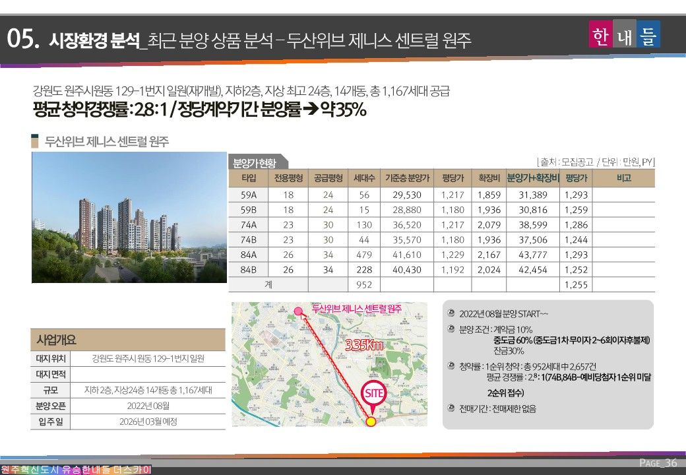This screenshot has height=475, width=686.
Task: Select the 84B type cell
Action: click(x=249, y=269)
